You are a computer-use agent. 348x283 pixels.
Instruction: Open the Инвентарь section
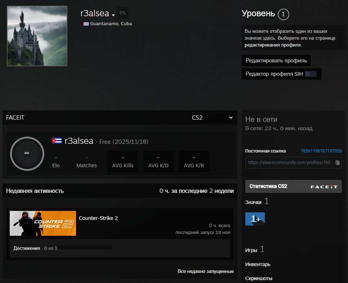[x=258, y=264]
